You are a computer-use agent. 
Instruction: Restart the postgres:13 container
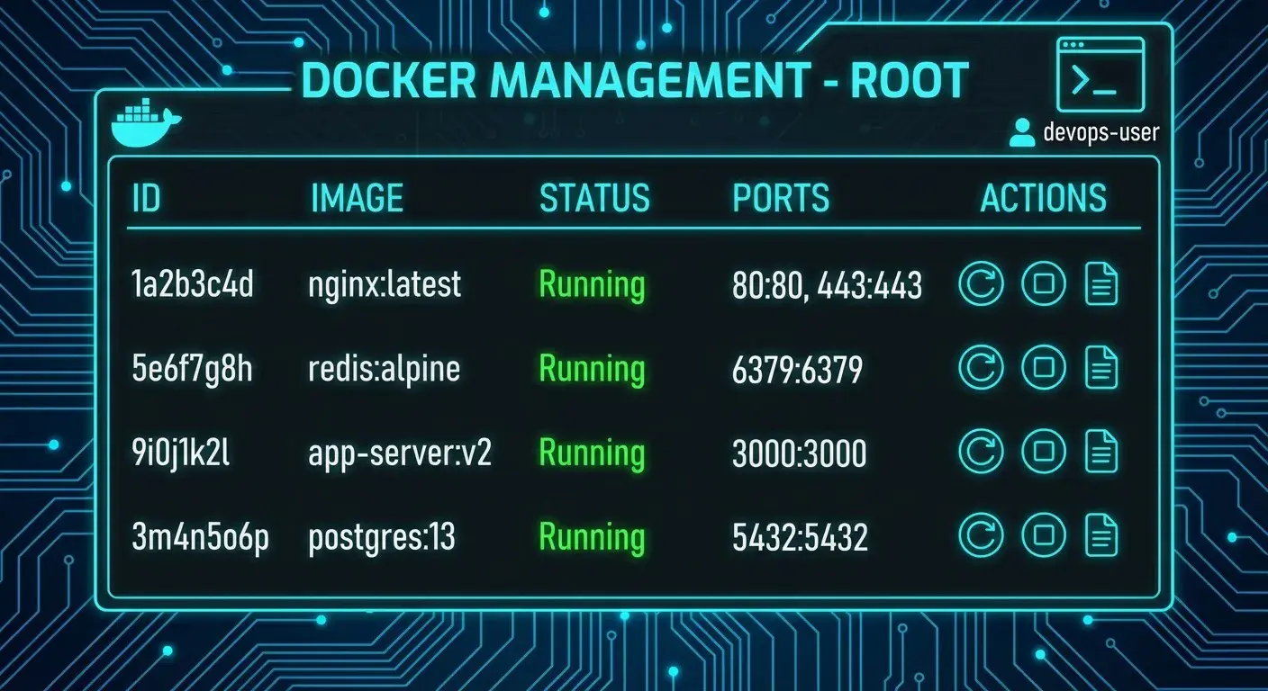click(981, 536)
